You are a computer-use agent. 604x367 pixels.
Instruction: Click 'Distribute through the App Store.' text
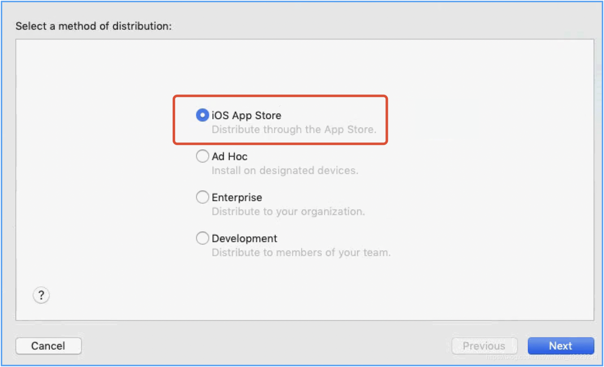(x=294, y=130)
